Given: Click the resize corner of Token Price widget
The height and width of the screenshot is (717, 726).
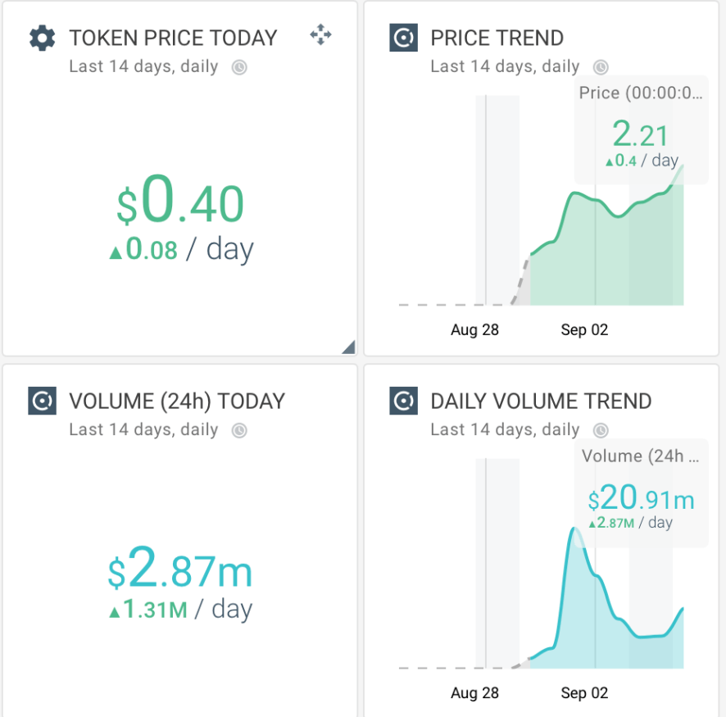Looking at the screenshot, I should (x=348, y=347).
